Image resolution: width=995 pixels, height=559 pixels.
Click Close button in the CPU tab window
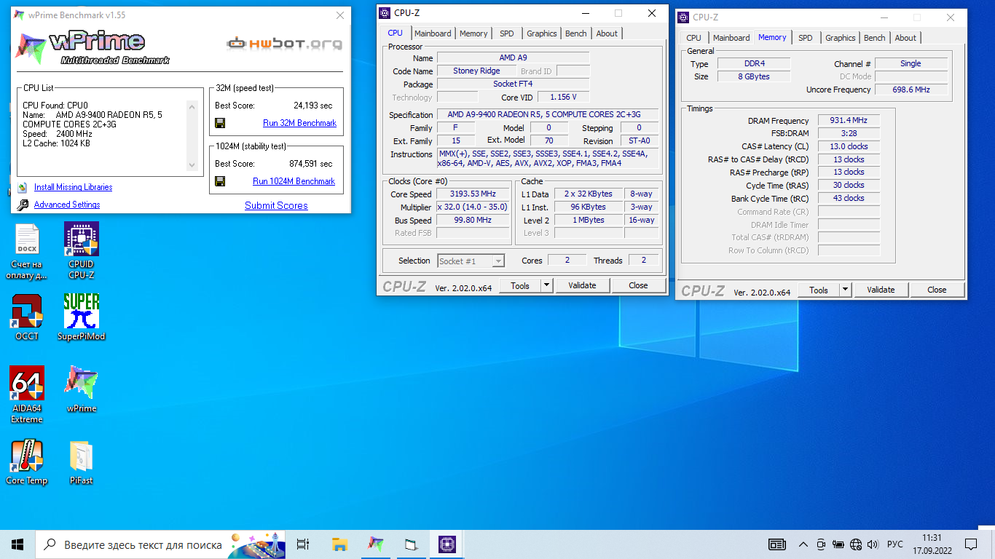[x=638, y=285]
